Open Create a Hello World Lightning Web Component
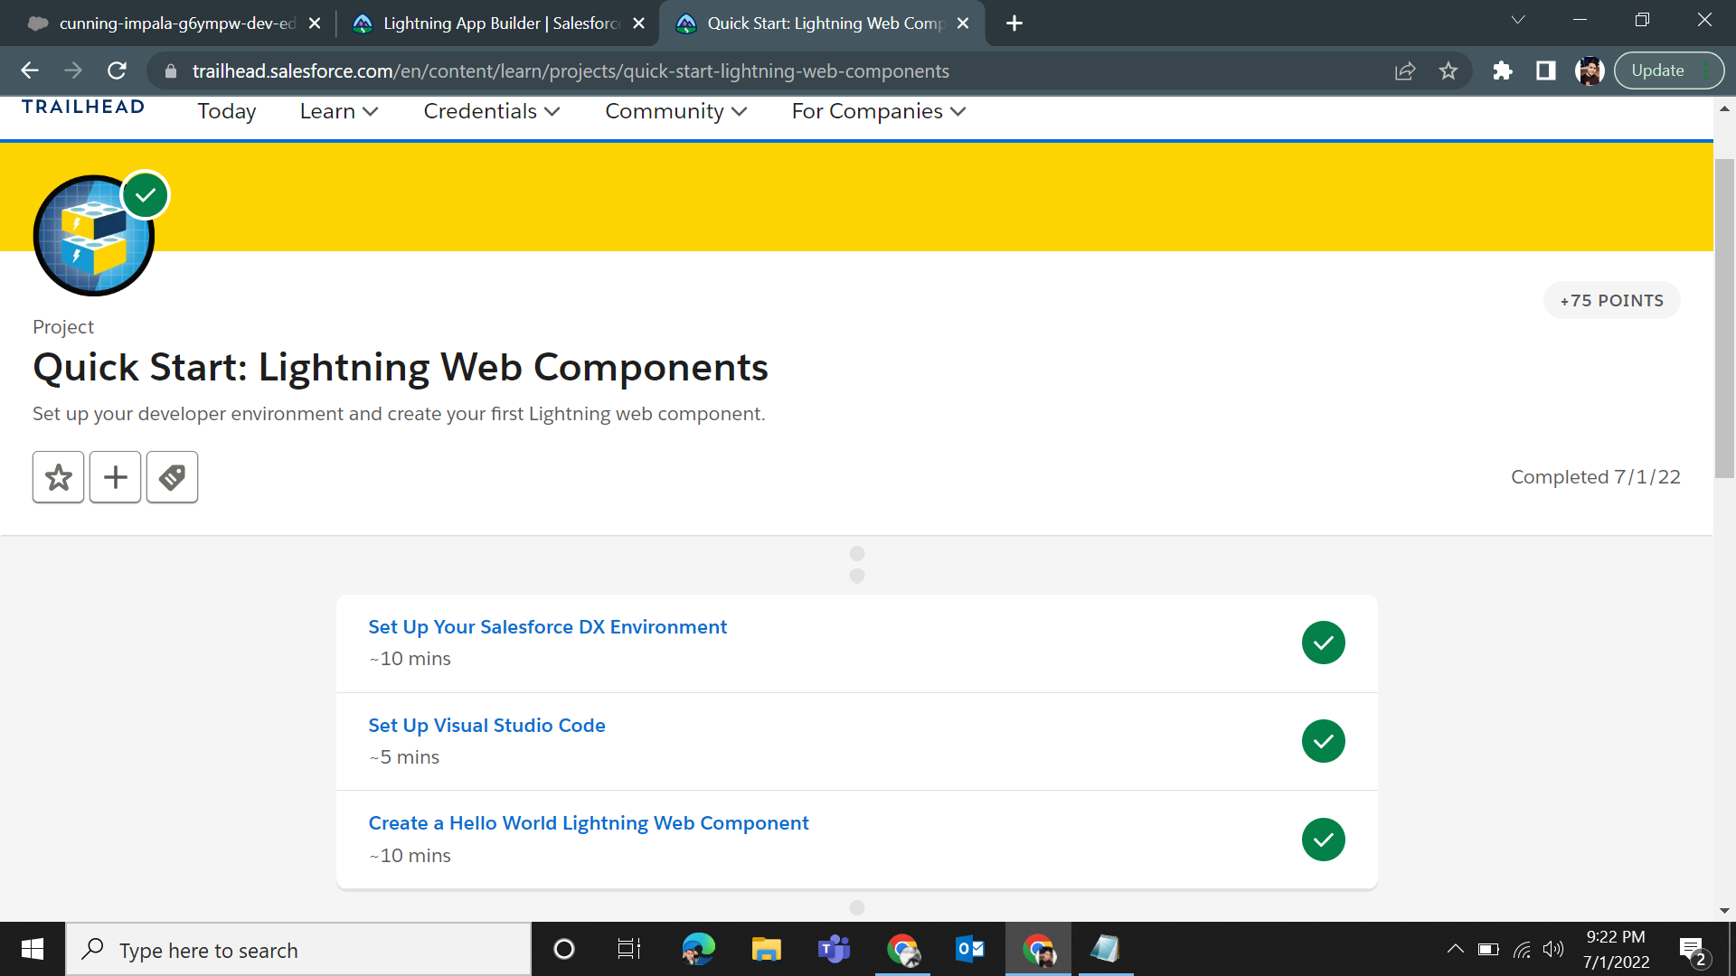 click(x=589, y=823)
